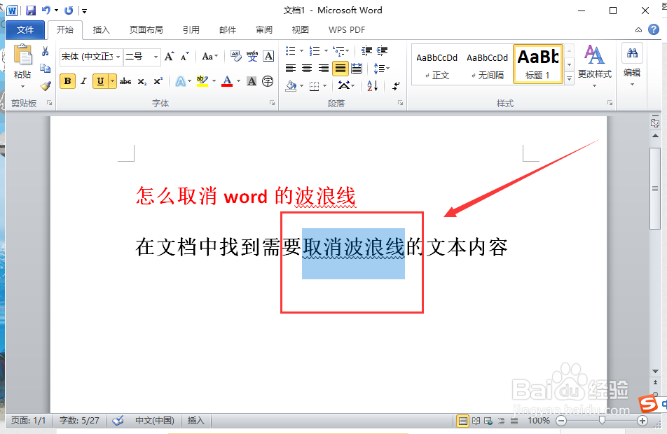This screenshot has height=434, width=667.
Task: Click the Decrease Indent icon
Action: click(366, 51)
